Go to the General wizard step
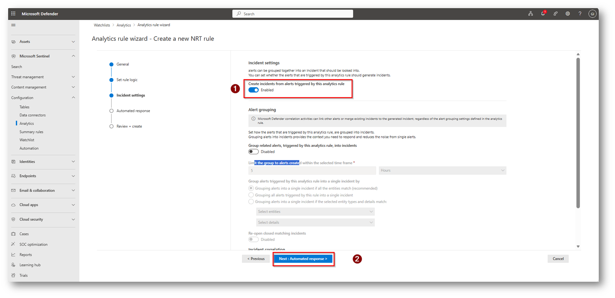Screen dimensions: 615x298 pos(123,64)
